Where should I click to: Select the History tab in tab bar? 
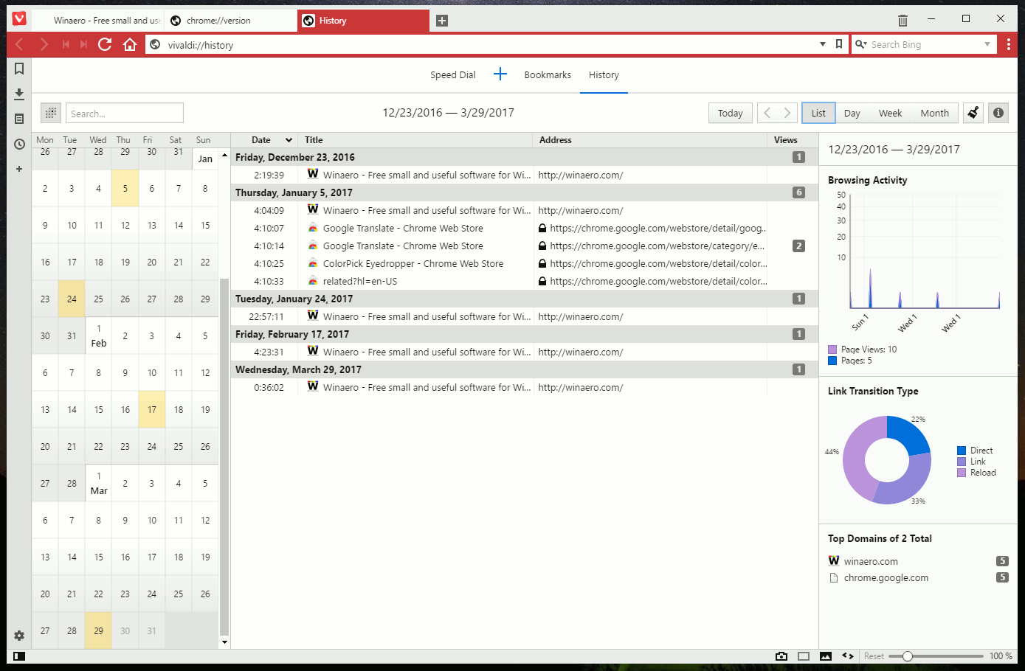pos(363,21)
